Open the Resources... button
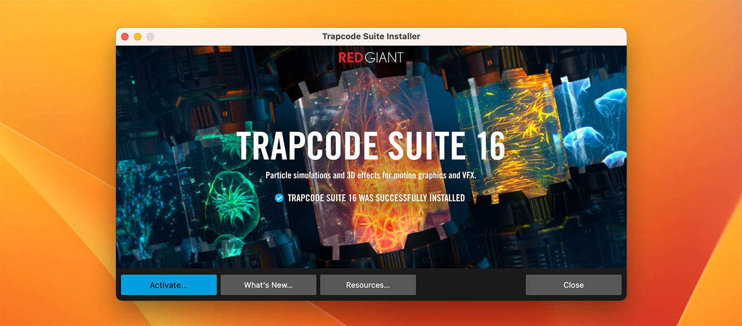 pyautogui.click(x=368, y=285)
